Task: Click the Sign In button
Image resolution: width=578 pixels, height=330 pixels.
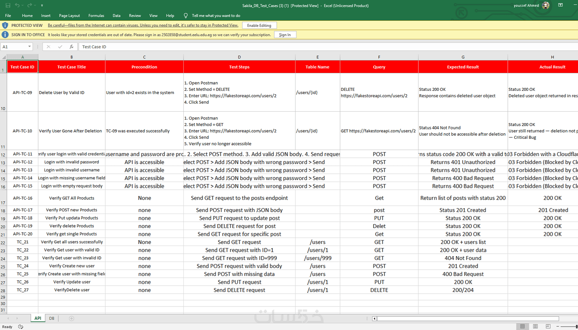Action: (x=285, y=35)
